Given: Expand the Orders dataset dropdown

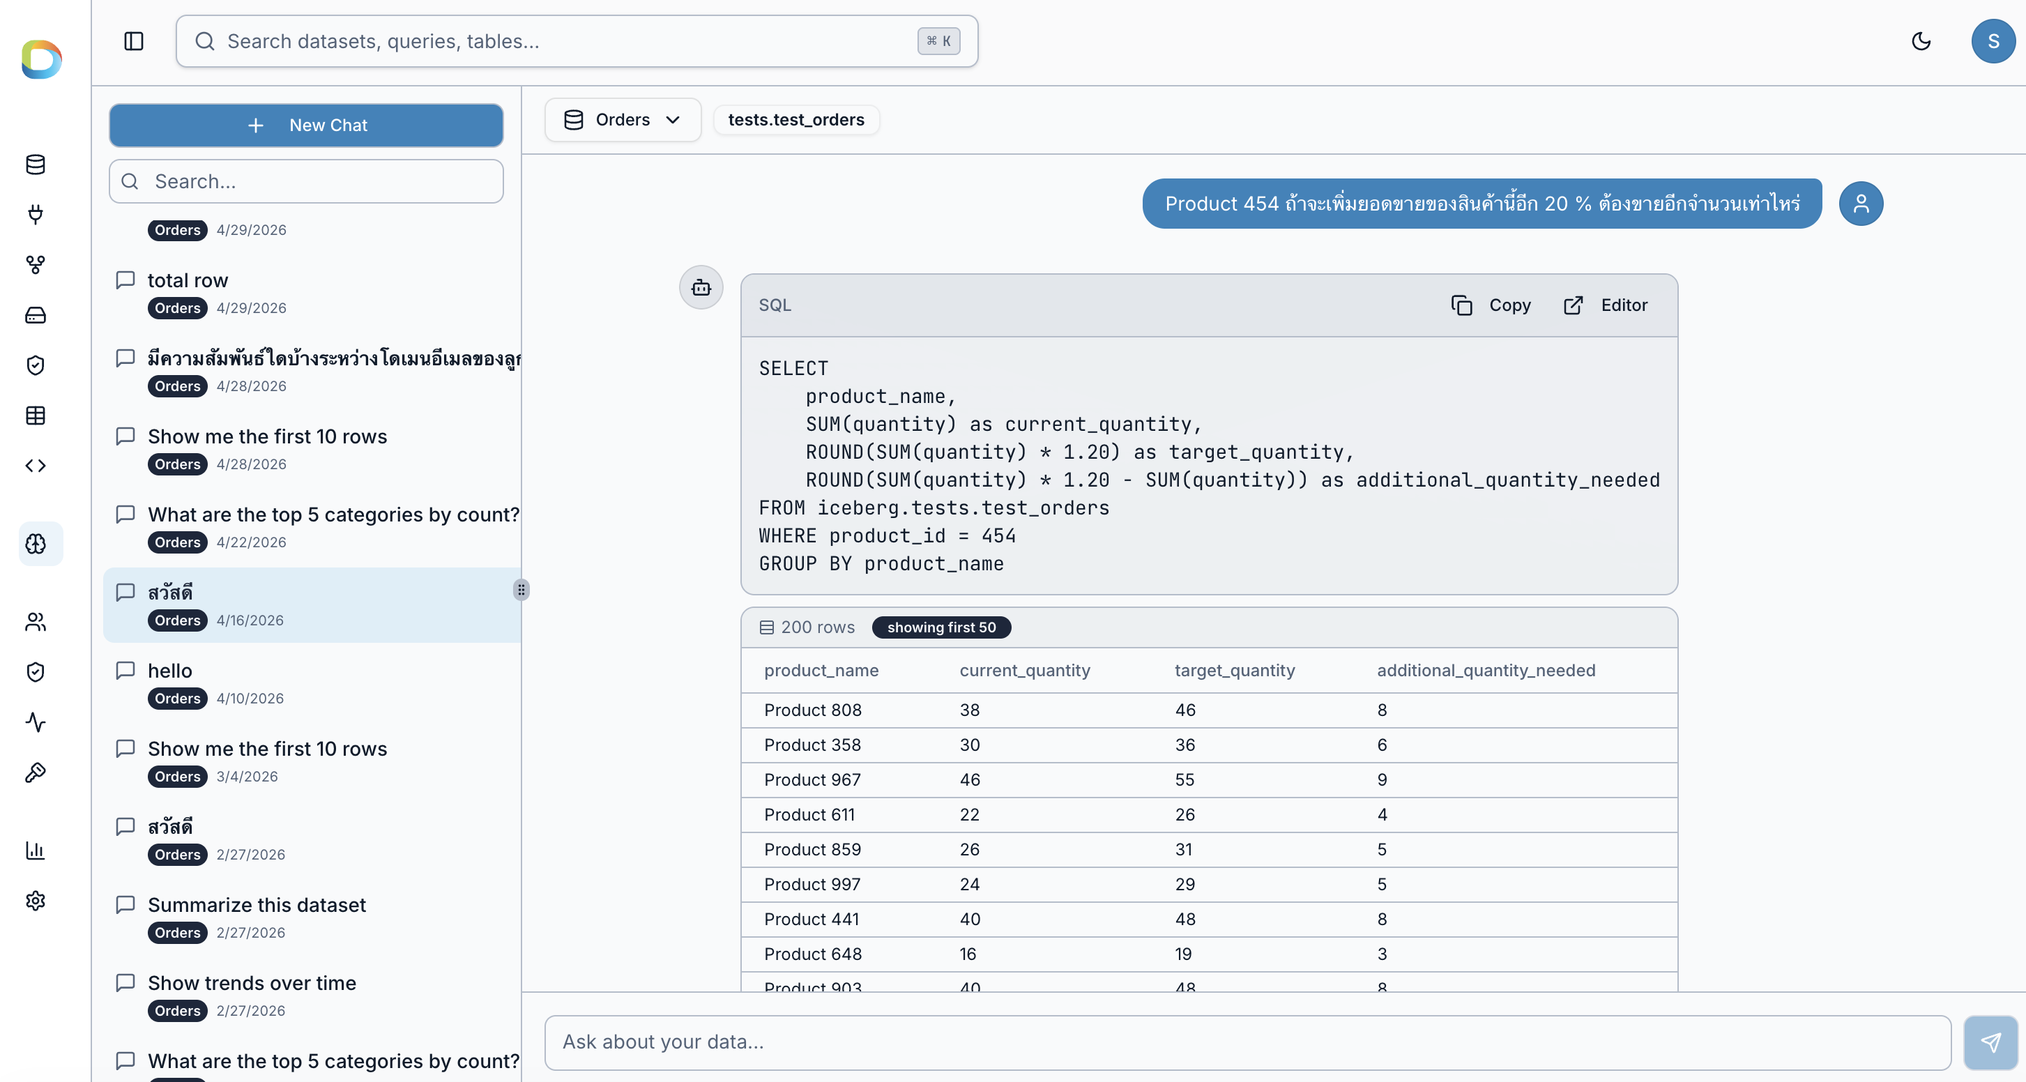Looking at the screenshot, I should [622, 119].
